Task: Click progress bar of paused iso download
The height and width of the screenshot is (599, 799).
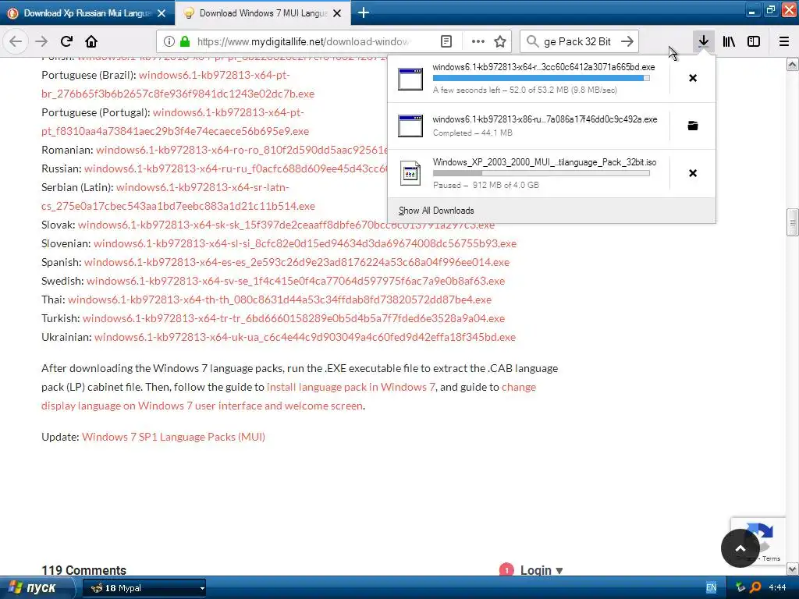Action: point(542,173)
